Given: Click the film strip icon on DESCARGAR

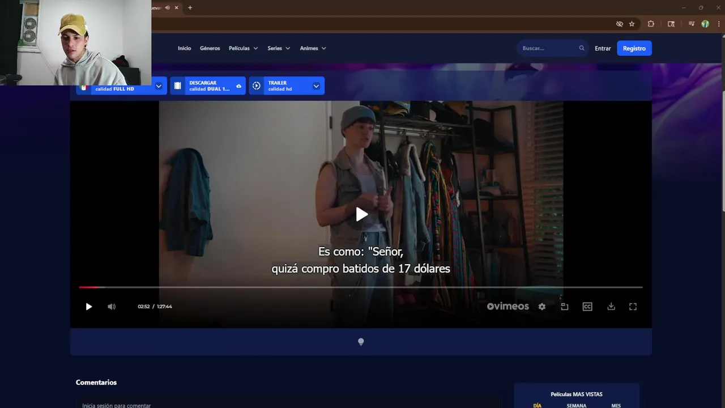Looking at the screenshot, I should click(177, 86).
